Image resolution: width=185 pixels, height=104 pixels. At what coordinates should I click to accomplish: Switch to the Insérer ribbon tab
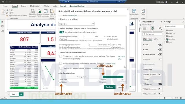24,6
